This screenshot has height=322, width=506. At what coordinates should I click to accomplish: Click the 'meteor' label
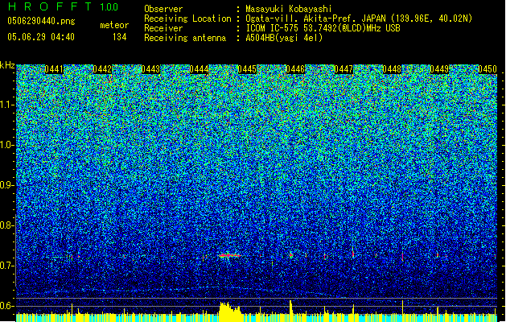tap(114, 25)
